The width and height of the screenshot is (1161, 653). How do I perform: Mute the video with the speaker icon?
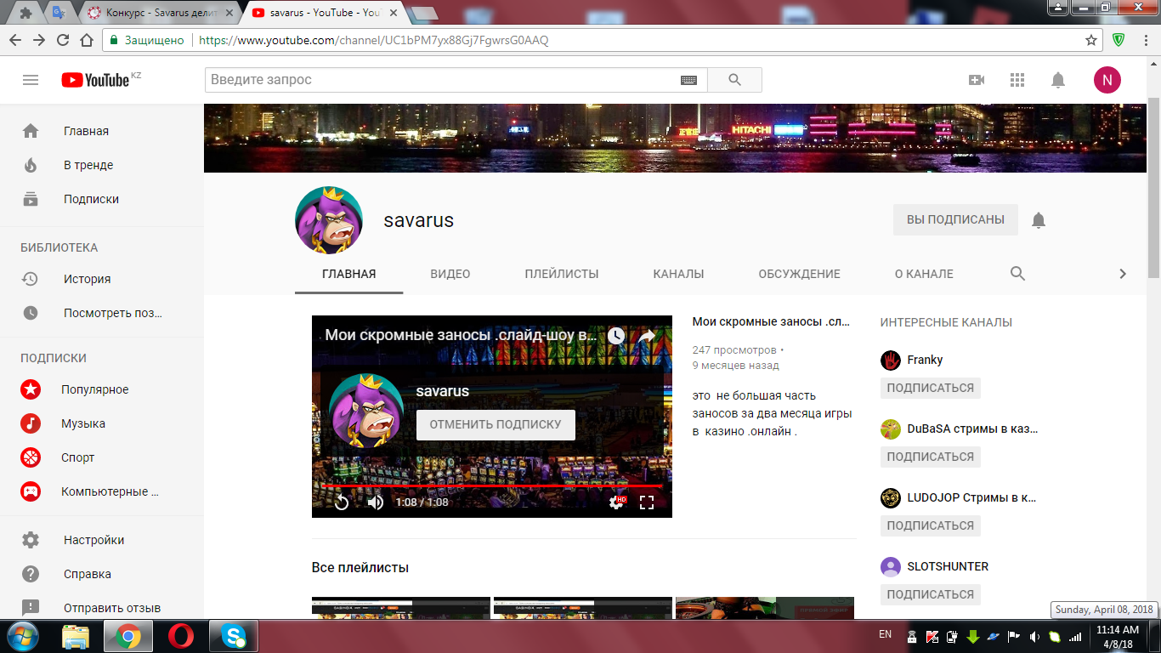pos(376,503)
